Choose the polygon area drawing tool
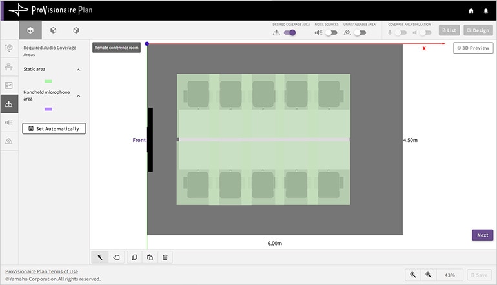Screen dimensions: 497x285 click(x=116, y=257)
